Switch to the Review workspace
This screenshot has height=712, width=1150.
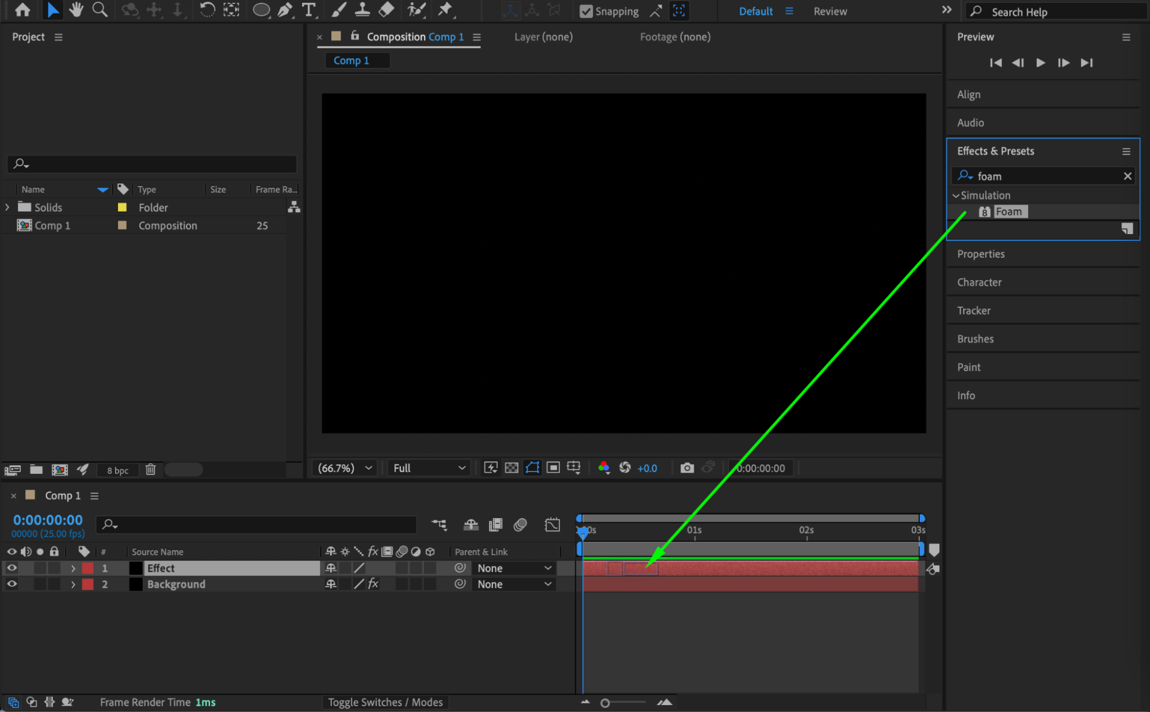(830, 11)
